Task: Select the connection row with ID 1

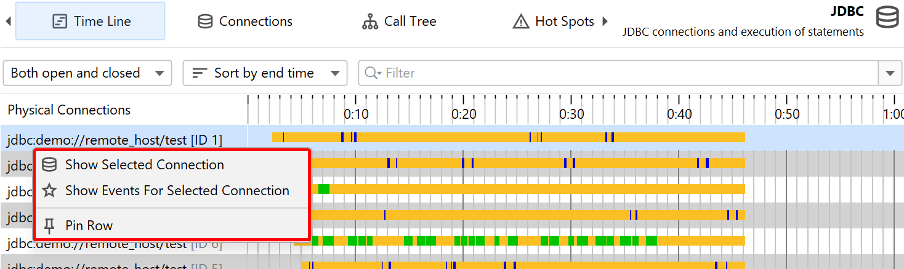Action: tap(115, 140)
